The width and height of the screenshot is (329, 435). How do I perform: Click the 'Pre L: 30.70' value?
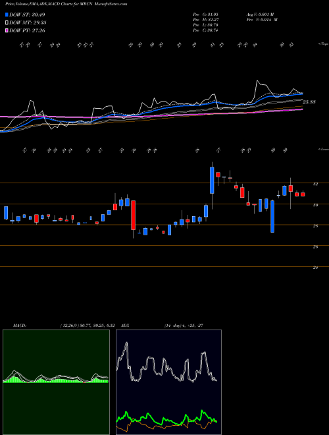pyautogui.click(x=205, y=25)
